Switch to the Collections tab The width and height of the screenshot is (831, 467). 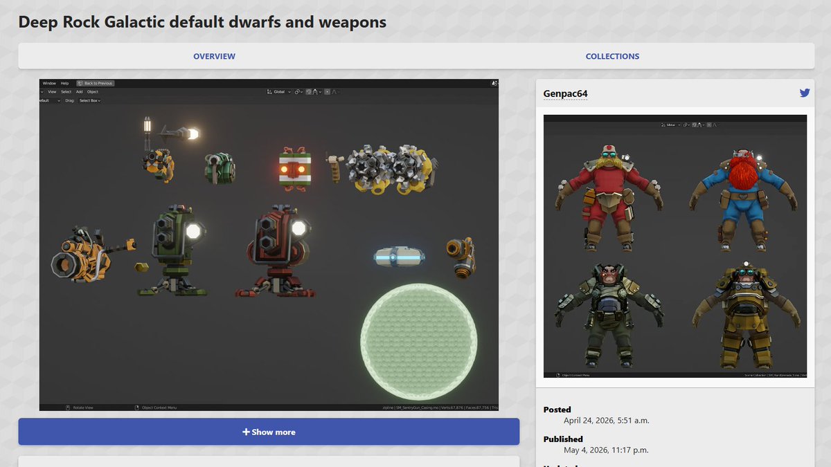pyautogui.click(x=612, y=56)
